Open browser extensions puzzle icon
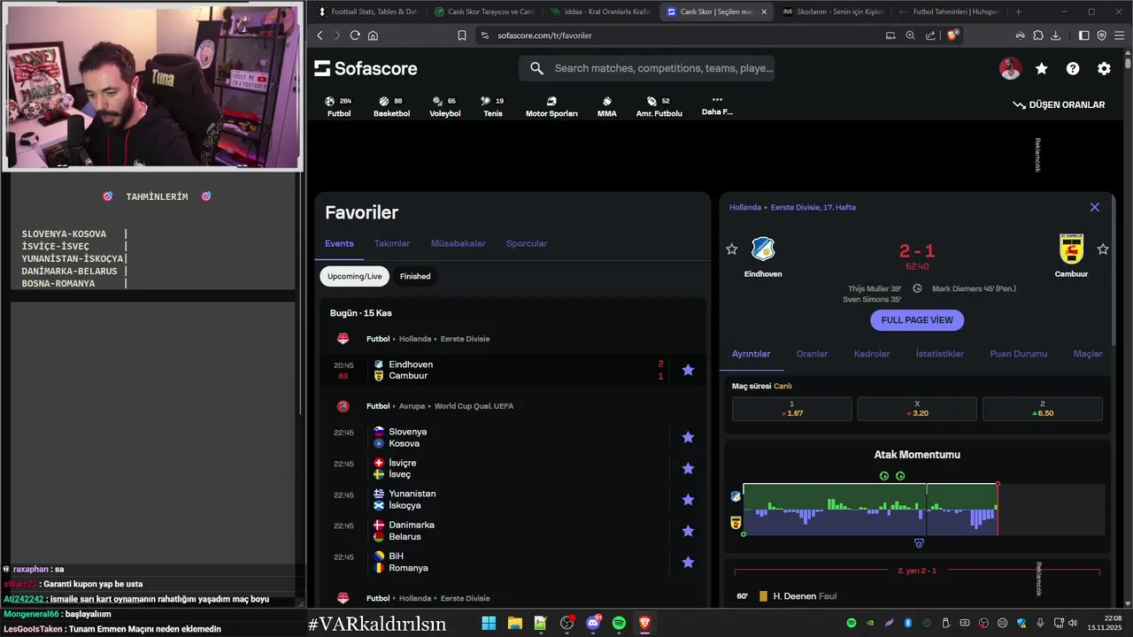Viewport: 1133px width, 637px height. pyautogui.click(x=1037, y=35)
